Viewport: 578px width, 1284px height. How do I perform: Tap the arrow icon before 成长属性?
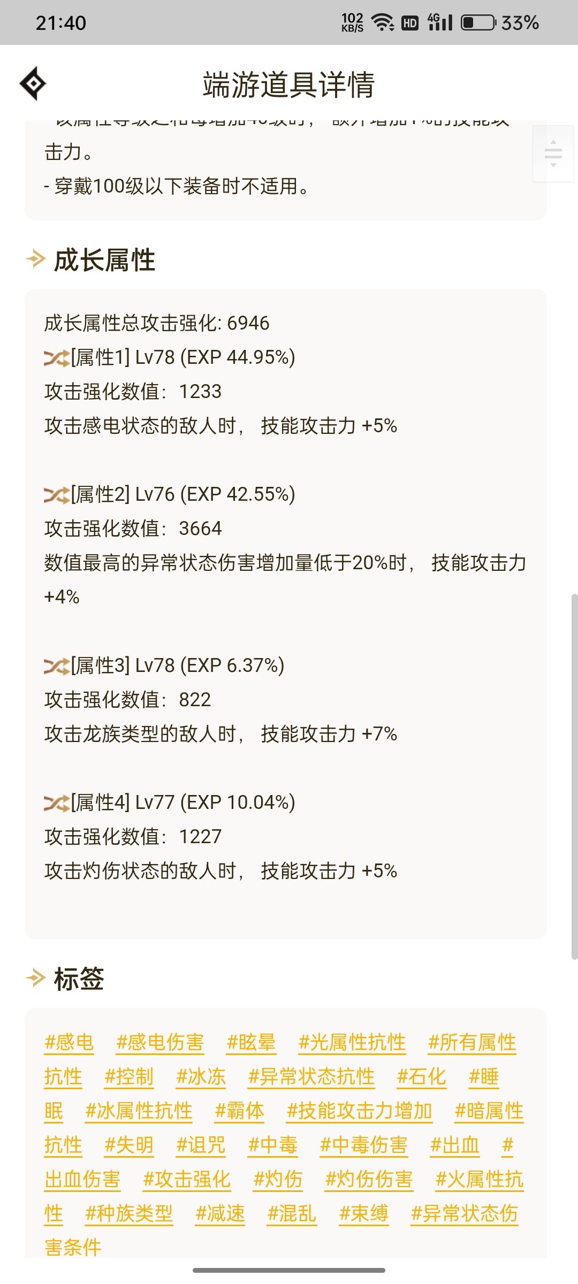tap(36, 259)
